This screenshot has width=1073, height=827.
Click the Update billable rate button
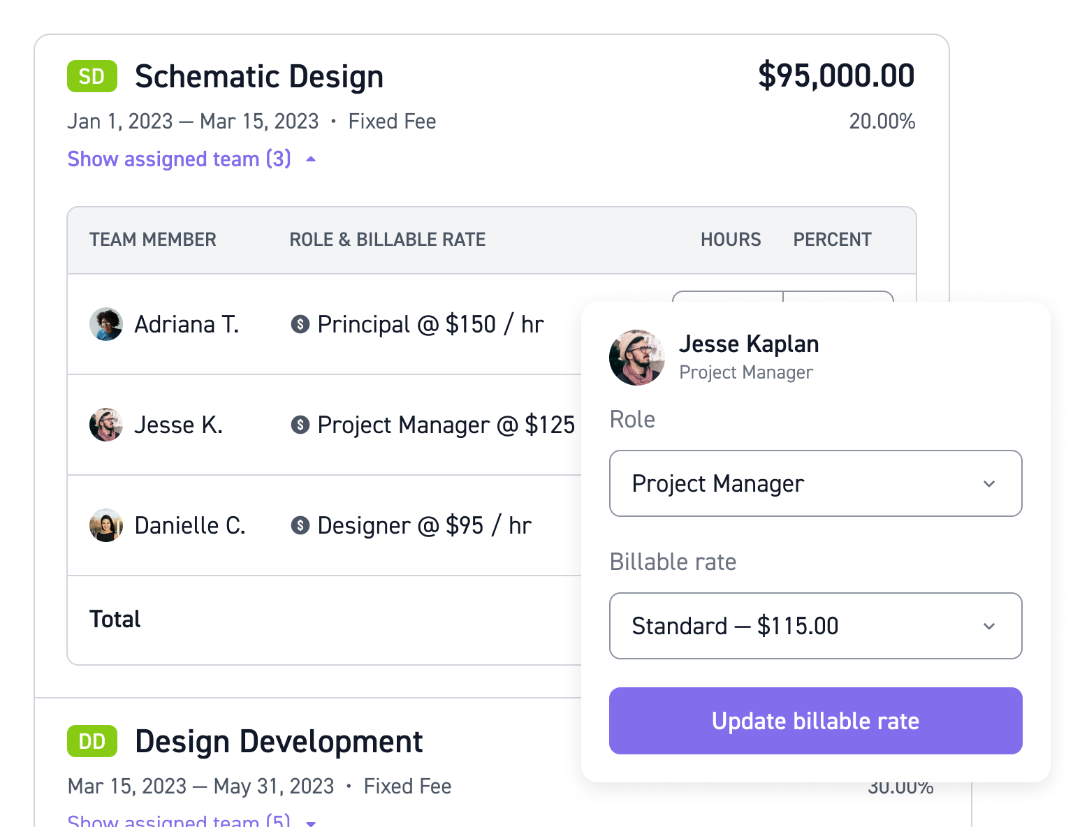(815, 721)
